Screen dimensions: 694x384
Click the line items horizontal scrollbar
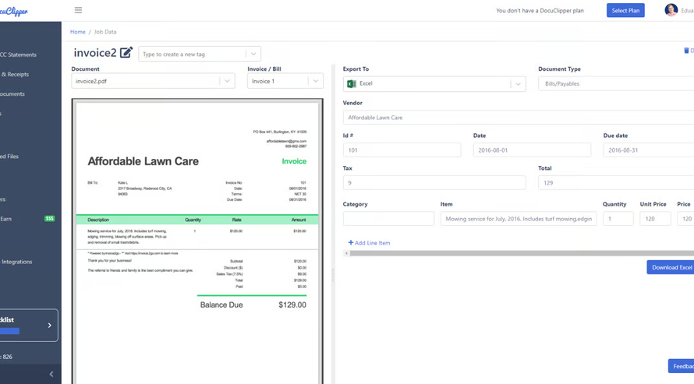[x=515, y=253]
